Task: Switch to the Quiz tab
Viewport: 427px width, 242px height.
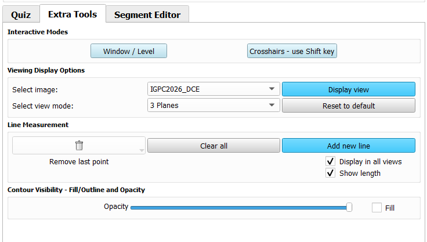Action: tap(21, 15)
